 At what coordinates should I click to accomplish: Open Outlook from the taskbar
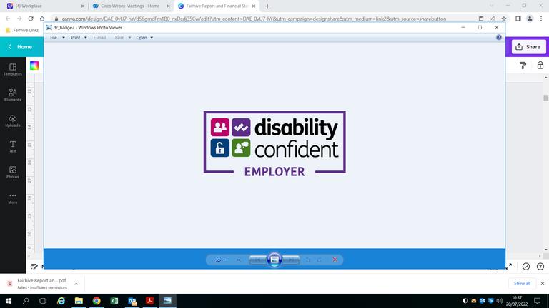pyautogui.click(x=132, y=301)
